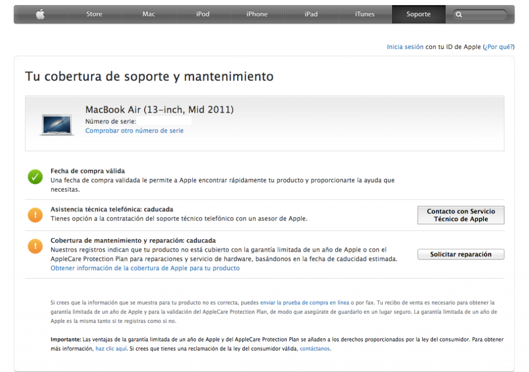Click Asistencia técnica telefónica: caducada heading
The height and width of the screenshot is (372, 529).
[112, 209]
